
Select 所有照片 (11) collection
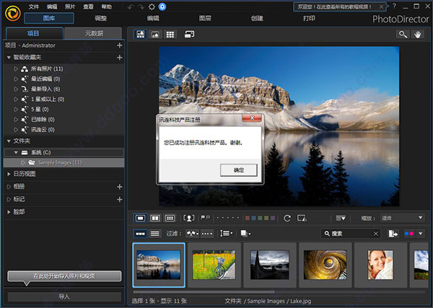pos(47,69)
